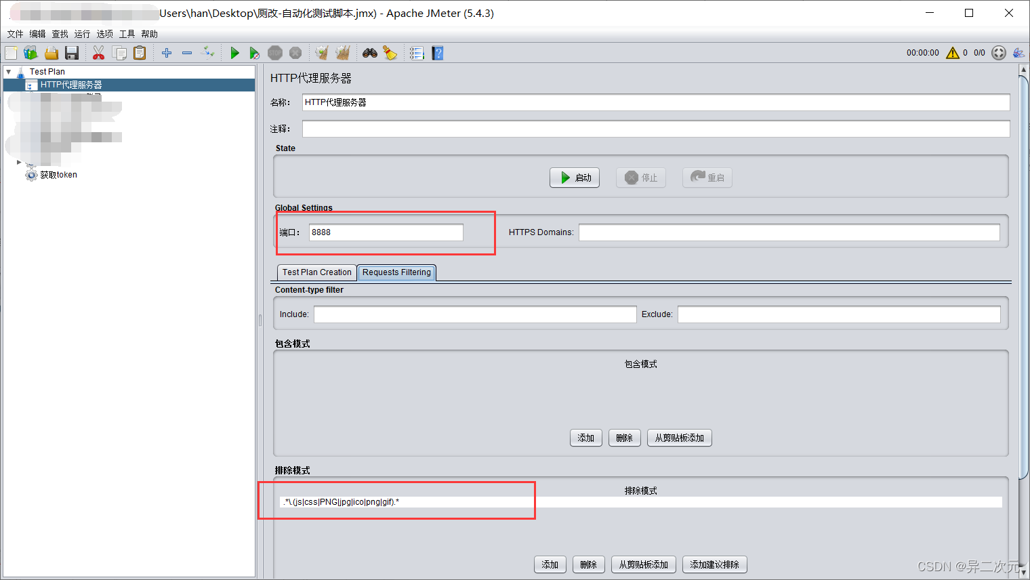
Task: Select the Test Plan root node
Action: [47, 71]
